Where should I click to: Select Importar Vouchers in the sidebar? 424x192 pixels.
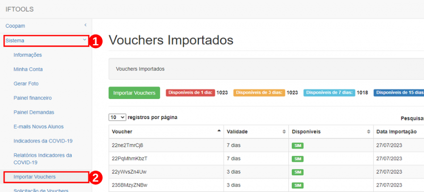click(x=35, y=177)
